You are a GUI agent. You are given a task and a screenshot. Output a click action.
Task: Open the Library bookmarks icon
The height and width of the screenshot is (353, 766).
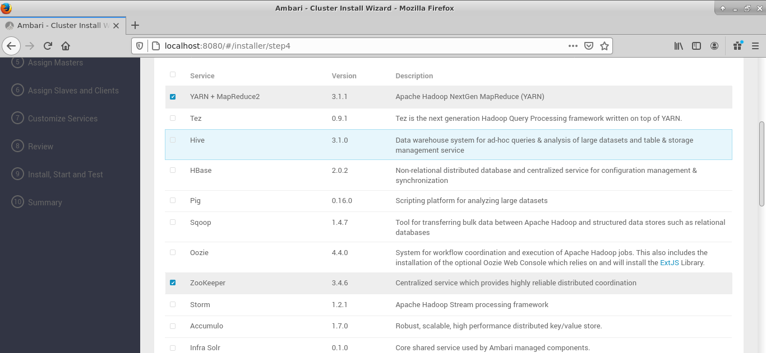pyautogui.click(x=679, y=46)
